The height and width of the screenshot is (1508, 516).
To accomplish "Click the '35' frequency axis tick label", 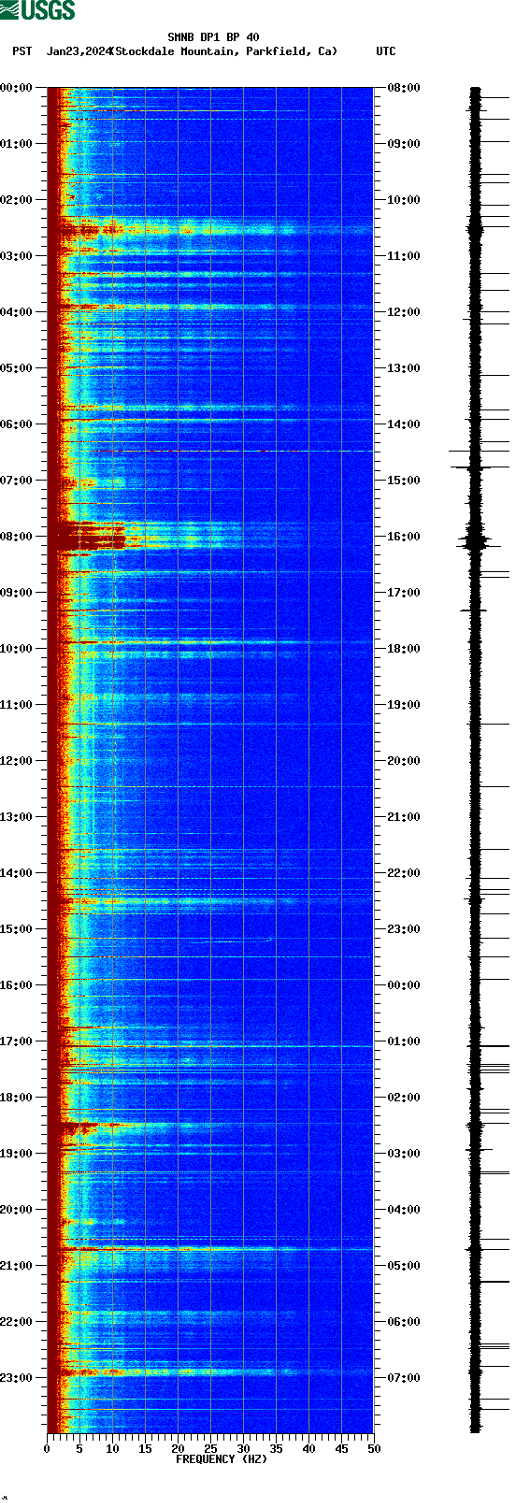I will click(276, 1449).
